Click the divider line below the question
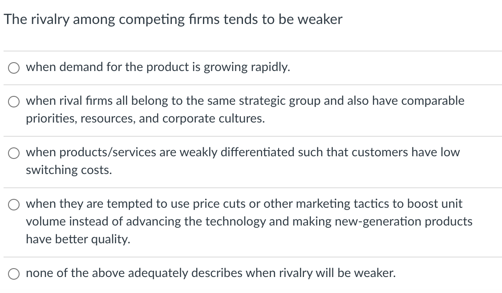This screenshot has width=502, height=293. click(251, 50)
